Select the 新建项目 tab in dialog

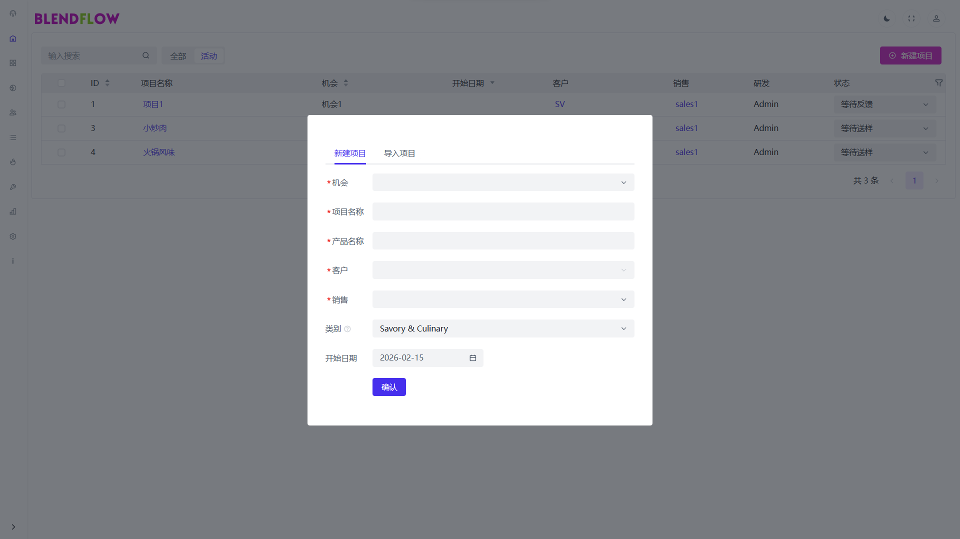pyautogui.click(x=349, y=153)
